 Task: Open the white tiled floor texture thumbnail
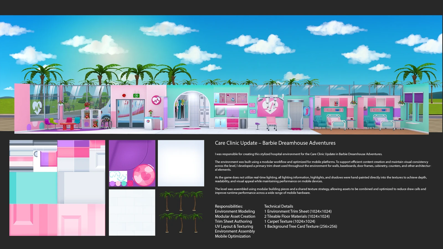(132, 212)
